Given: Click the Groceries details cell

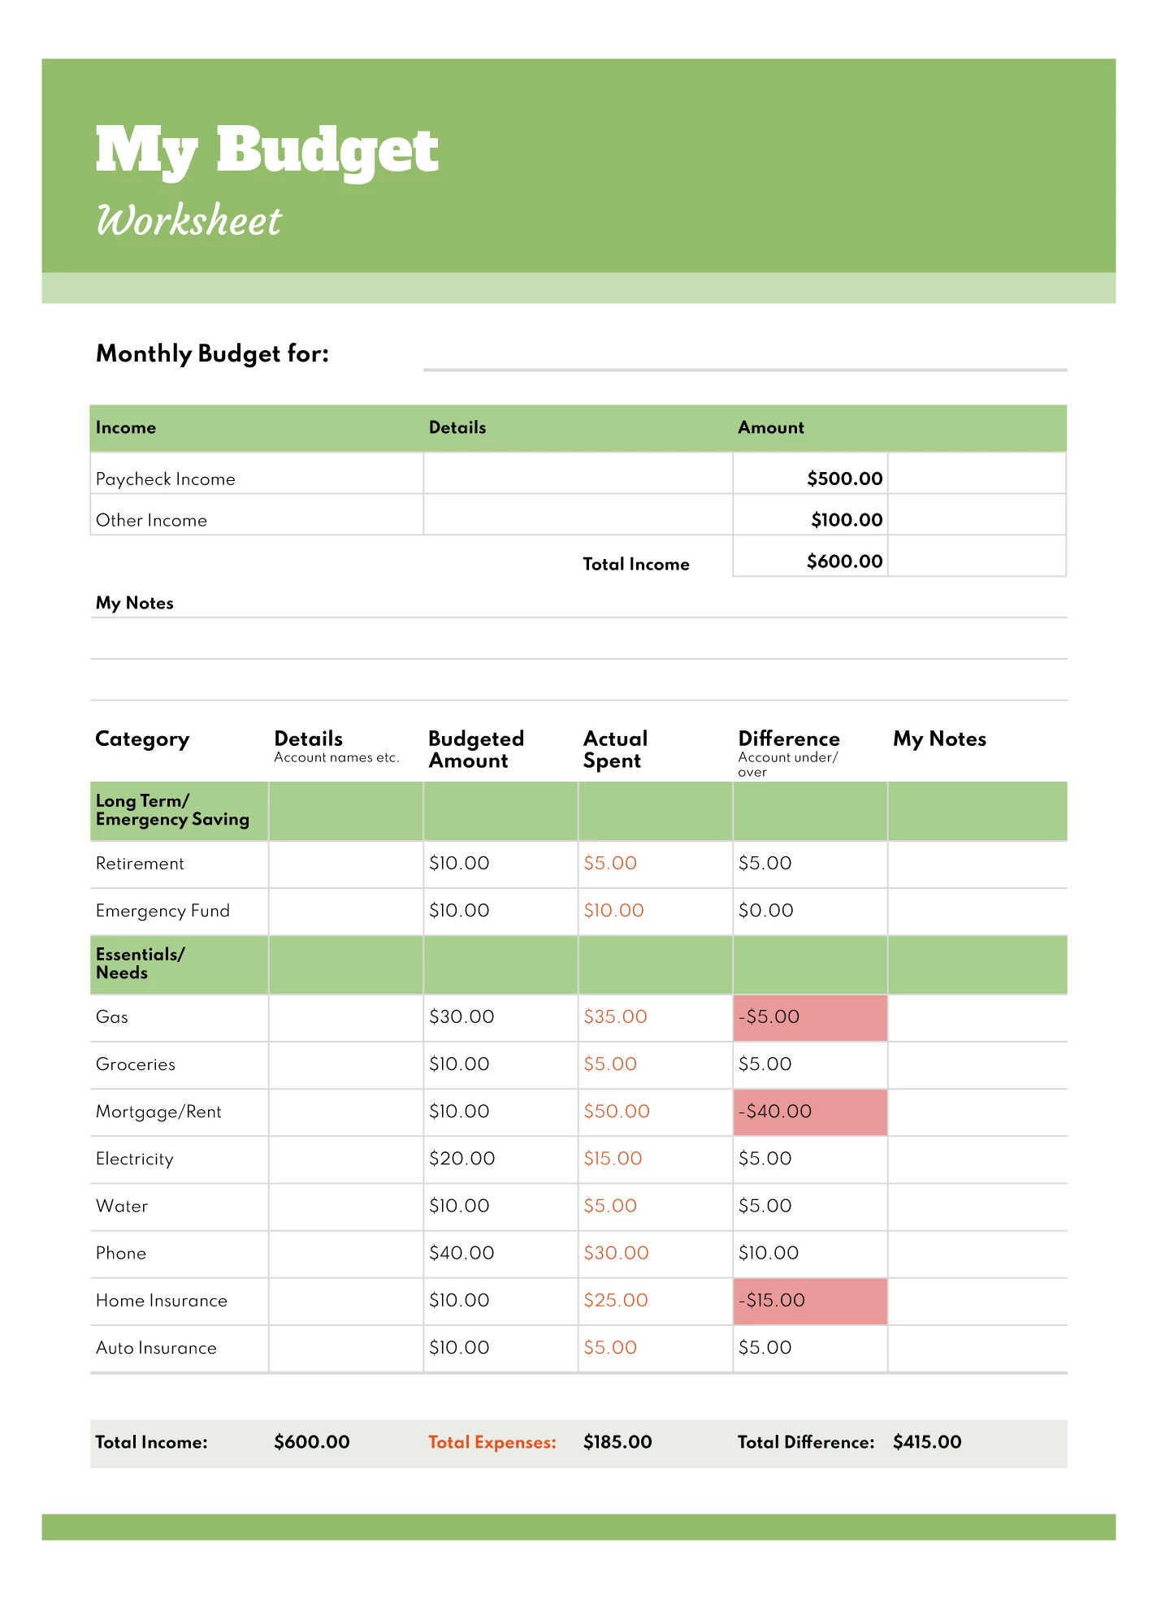Looking at the screenshot, I should coord(345,1064).
